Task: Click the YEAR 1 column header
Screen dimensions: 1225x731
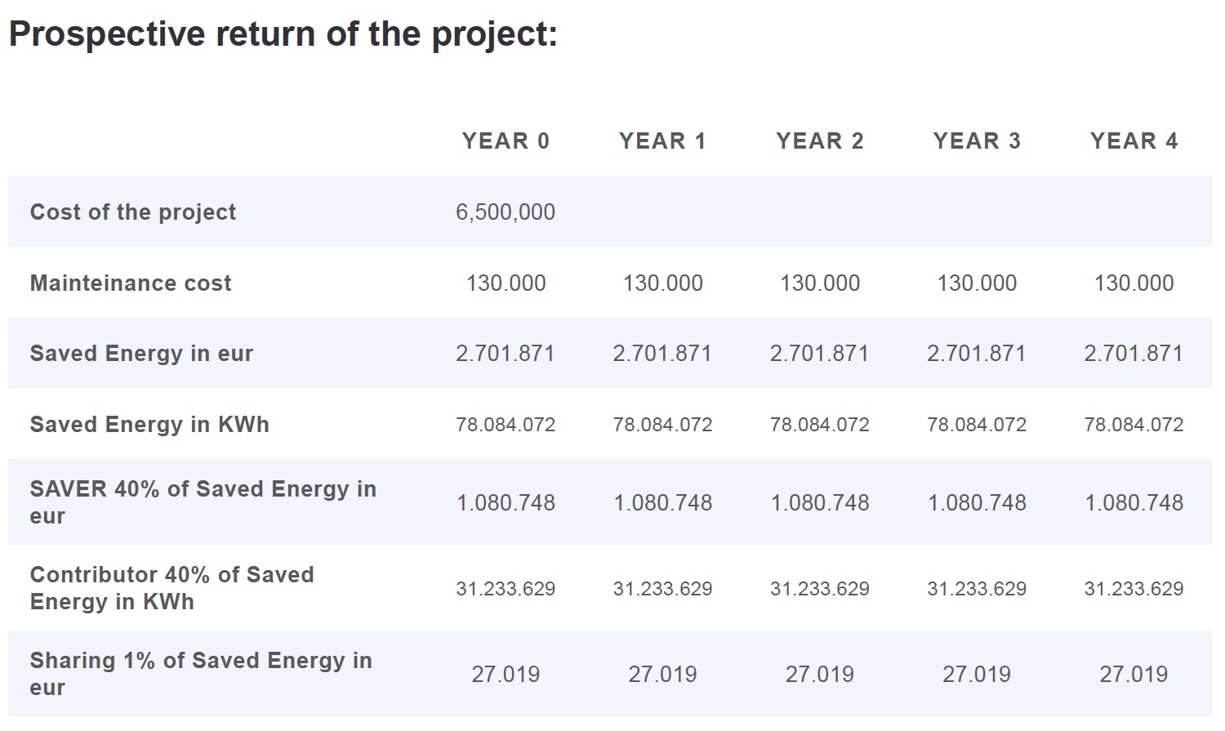Action: (662, 141)
